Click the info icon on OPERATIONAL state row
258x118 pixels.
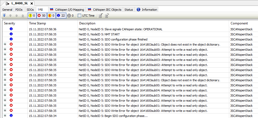point(11,29)
